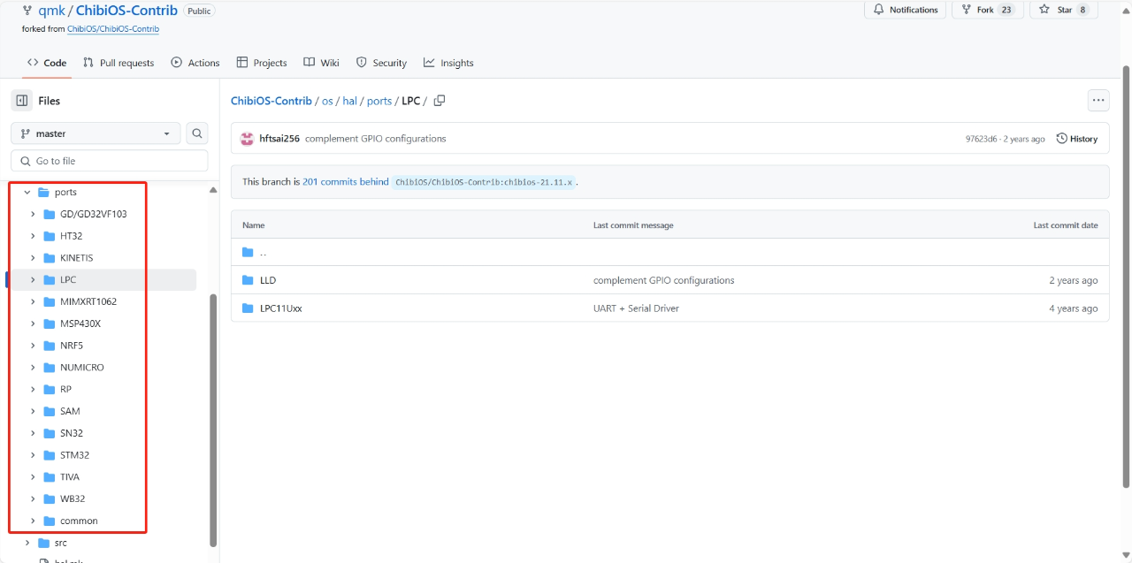Click the search files magnifier icon
This screenshot has height=563, width=1132.
pyautogui.click(x=198, y=133)
